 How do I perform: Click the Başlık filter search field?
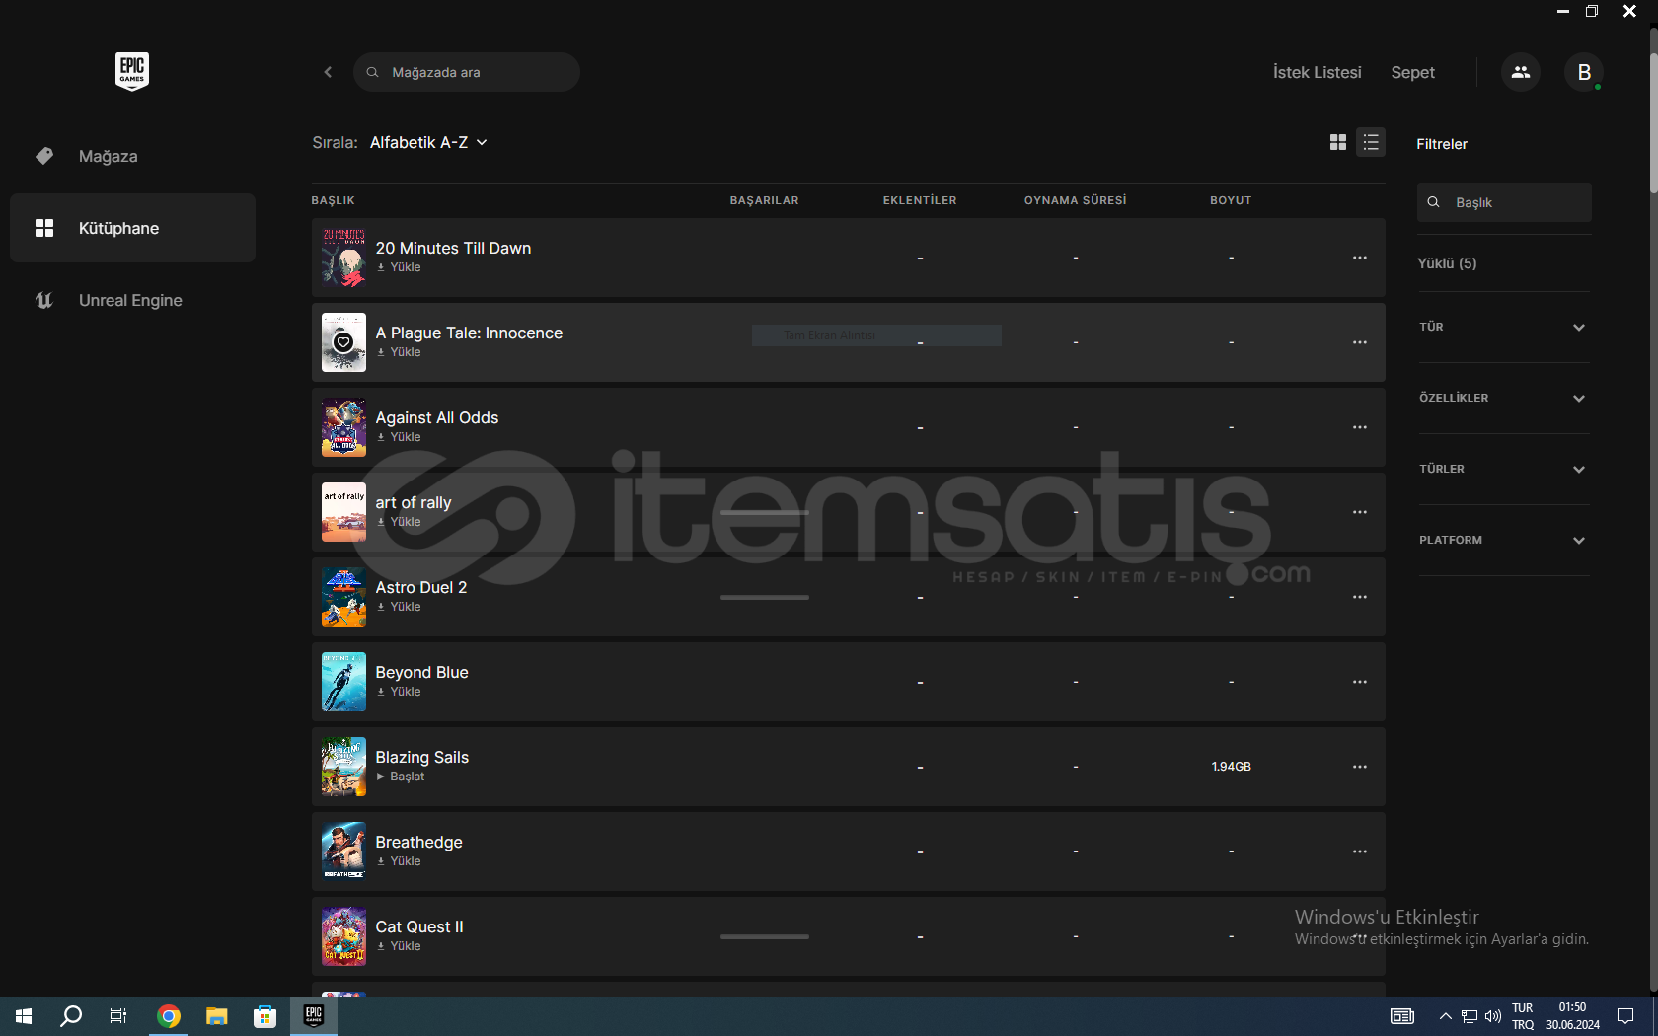point(1504,202)
